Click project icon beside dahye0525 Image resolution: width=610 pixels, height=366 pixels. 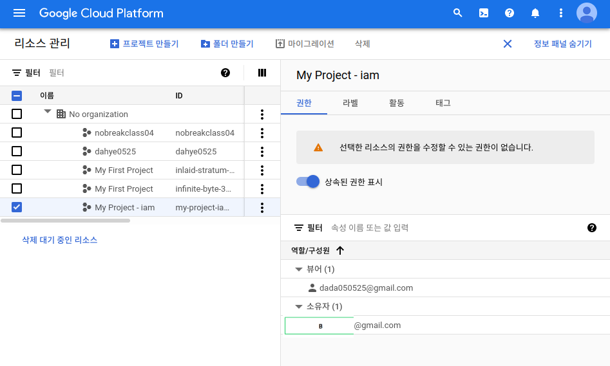87,151
